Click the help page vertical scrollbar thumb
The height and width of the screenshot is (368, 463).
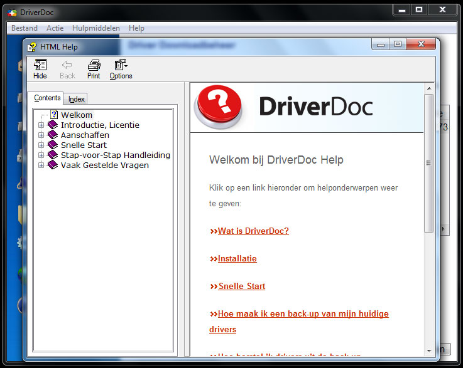point(429,163)
